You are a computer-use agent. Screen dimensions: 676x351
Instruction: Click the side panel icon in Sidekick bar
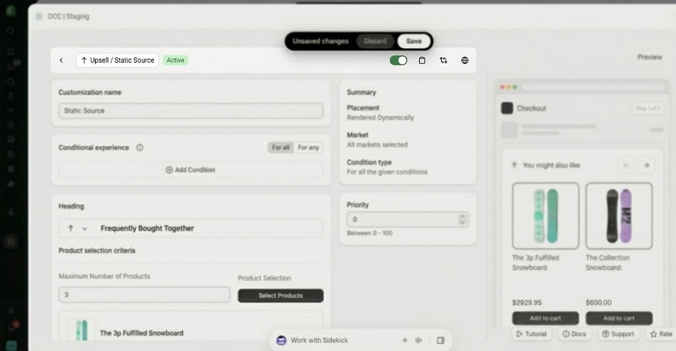[440, 340]
